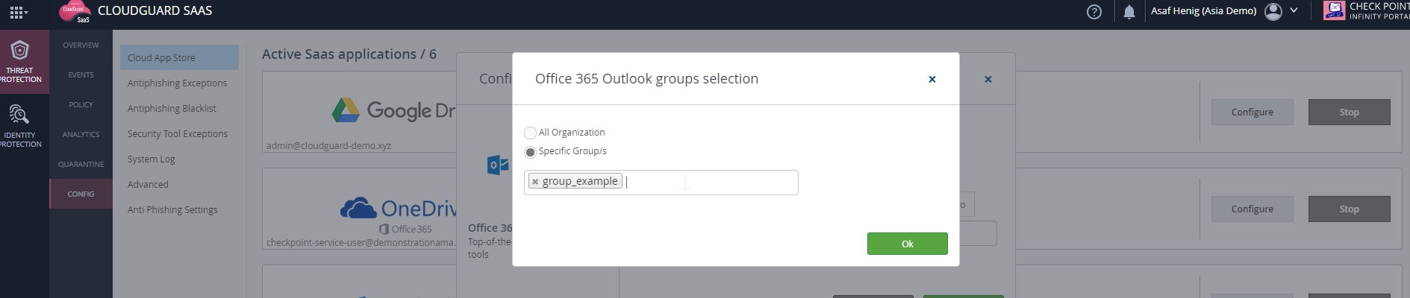Click the checkpoint-service-user account text

pos(361,242)
